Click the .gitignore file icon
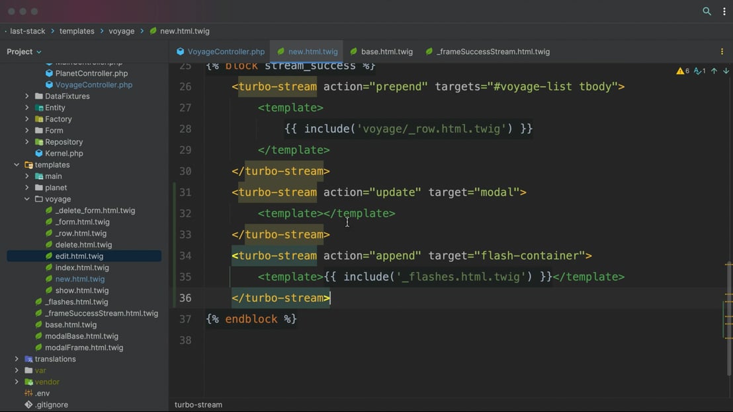The width and height of the screenshot is (733, 412). 28,405
